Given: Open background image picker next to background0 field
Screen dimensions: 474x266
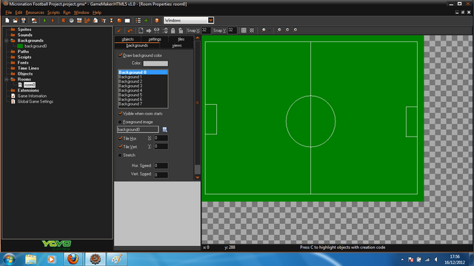Looking at the screenshot, I should [164, 129].
